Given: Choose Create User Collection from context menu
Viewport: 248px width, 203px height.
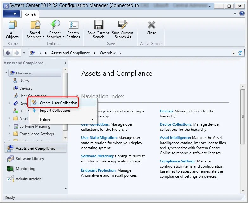Looking at the screenshot, I should coord(63,103).
